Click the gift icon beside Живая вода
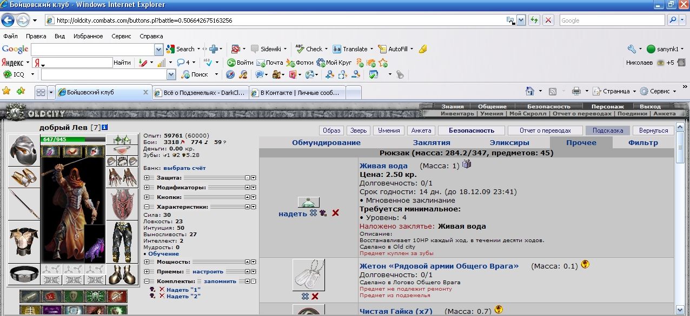The width and height of the screenshot is (690, 316). pos(467,164)
